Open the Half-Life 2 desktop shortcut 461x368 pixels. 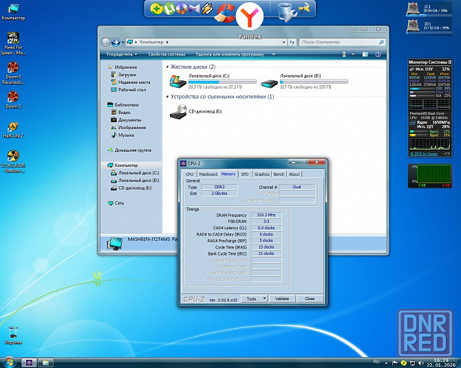[x=13, y=127]
